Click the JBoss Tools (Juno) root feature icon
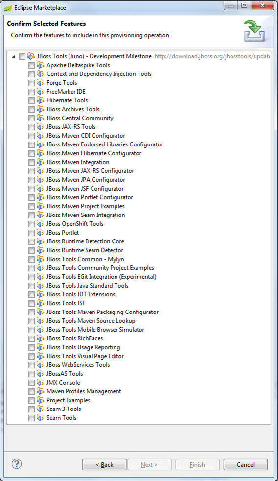 [31, 56]
